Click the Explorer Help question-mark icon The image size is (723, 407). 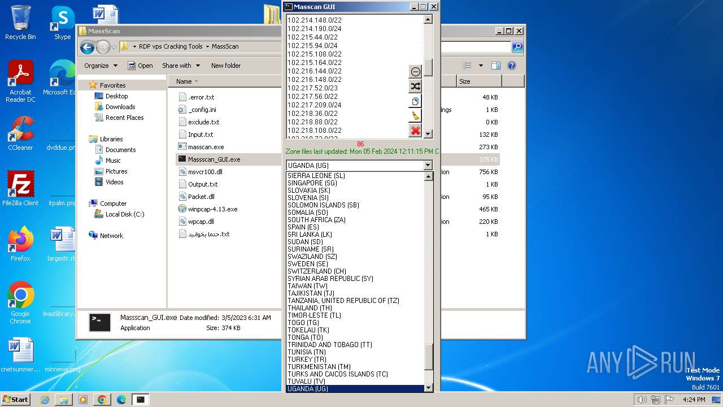pos(511,66)
